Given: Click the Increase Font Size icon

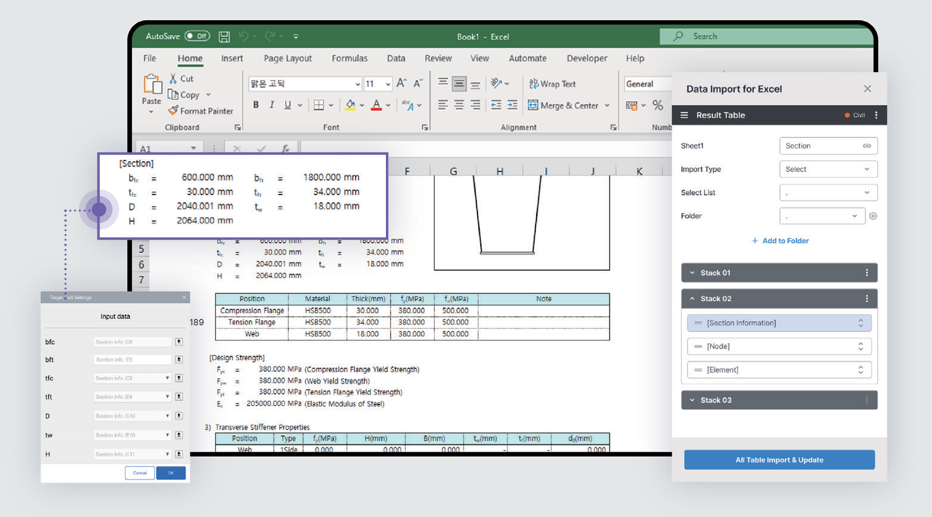Looking at the screenshot, I should (401, 83).
